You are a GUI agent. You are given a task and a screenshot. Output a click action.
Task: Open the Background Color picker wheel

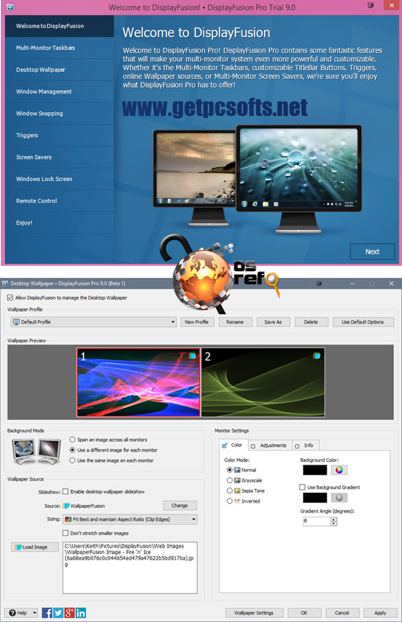point(339,470)
